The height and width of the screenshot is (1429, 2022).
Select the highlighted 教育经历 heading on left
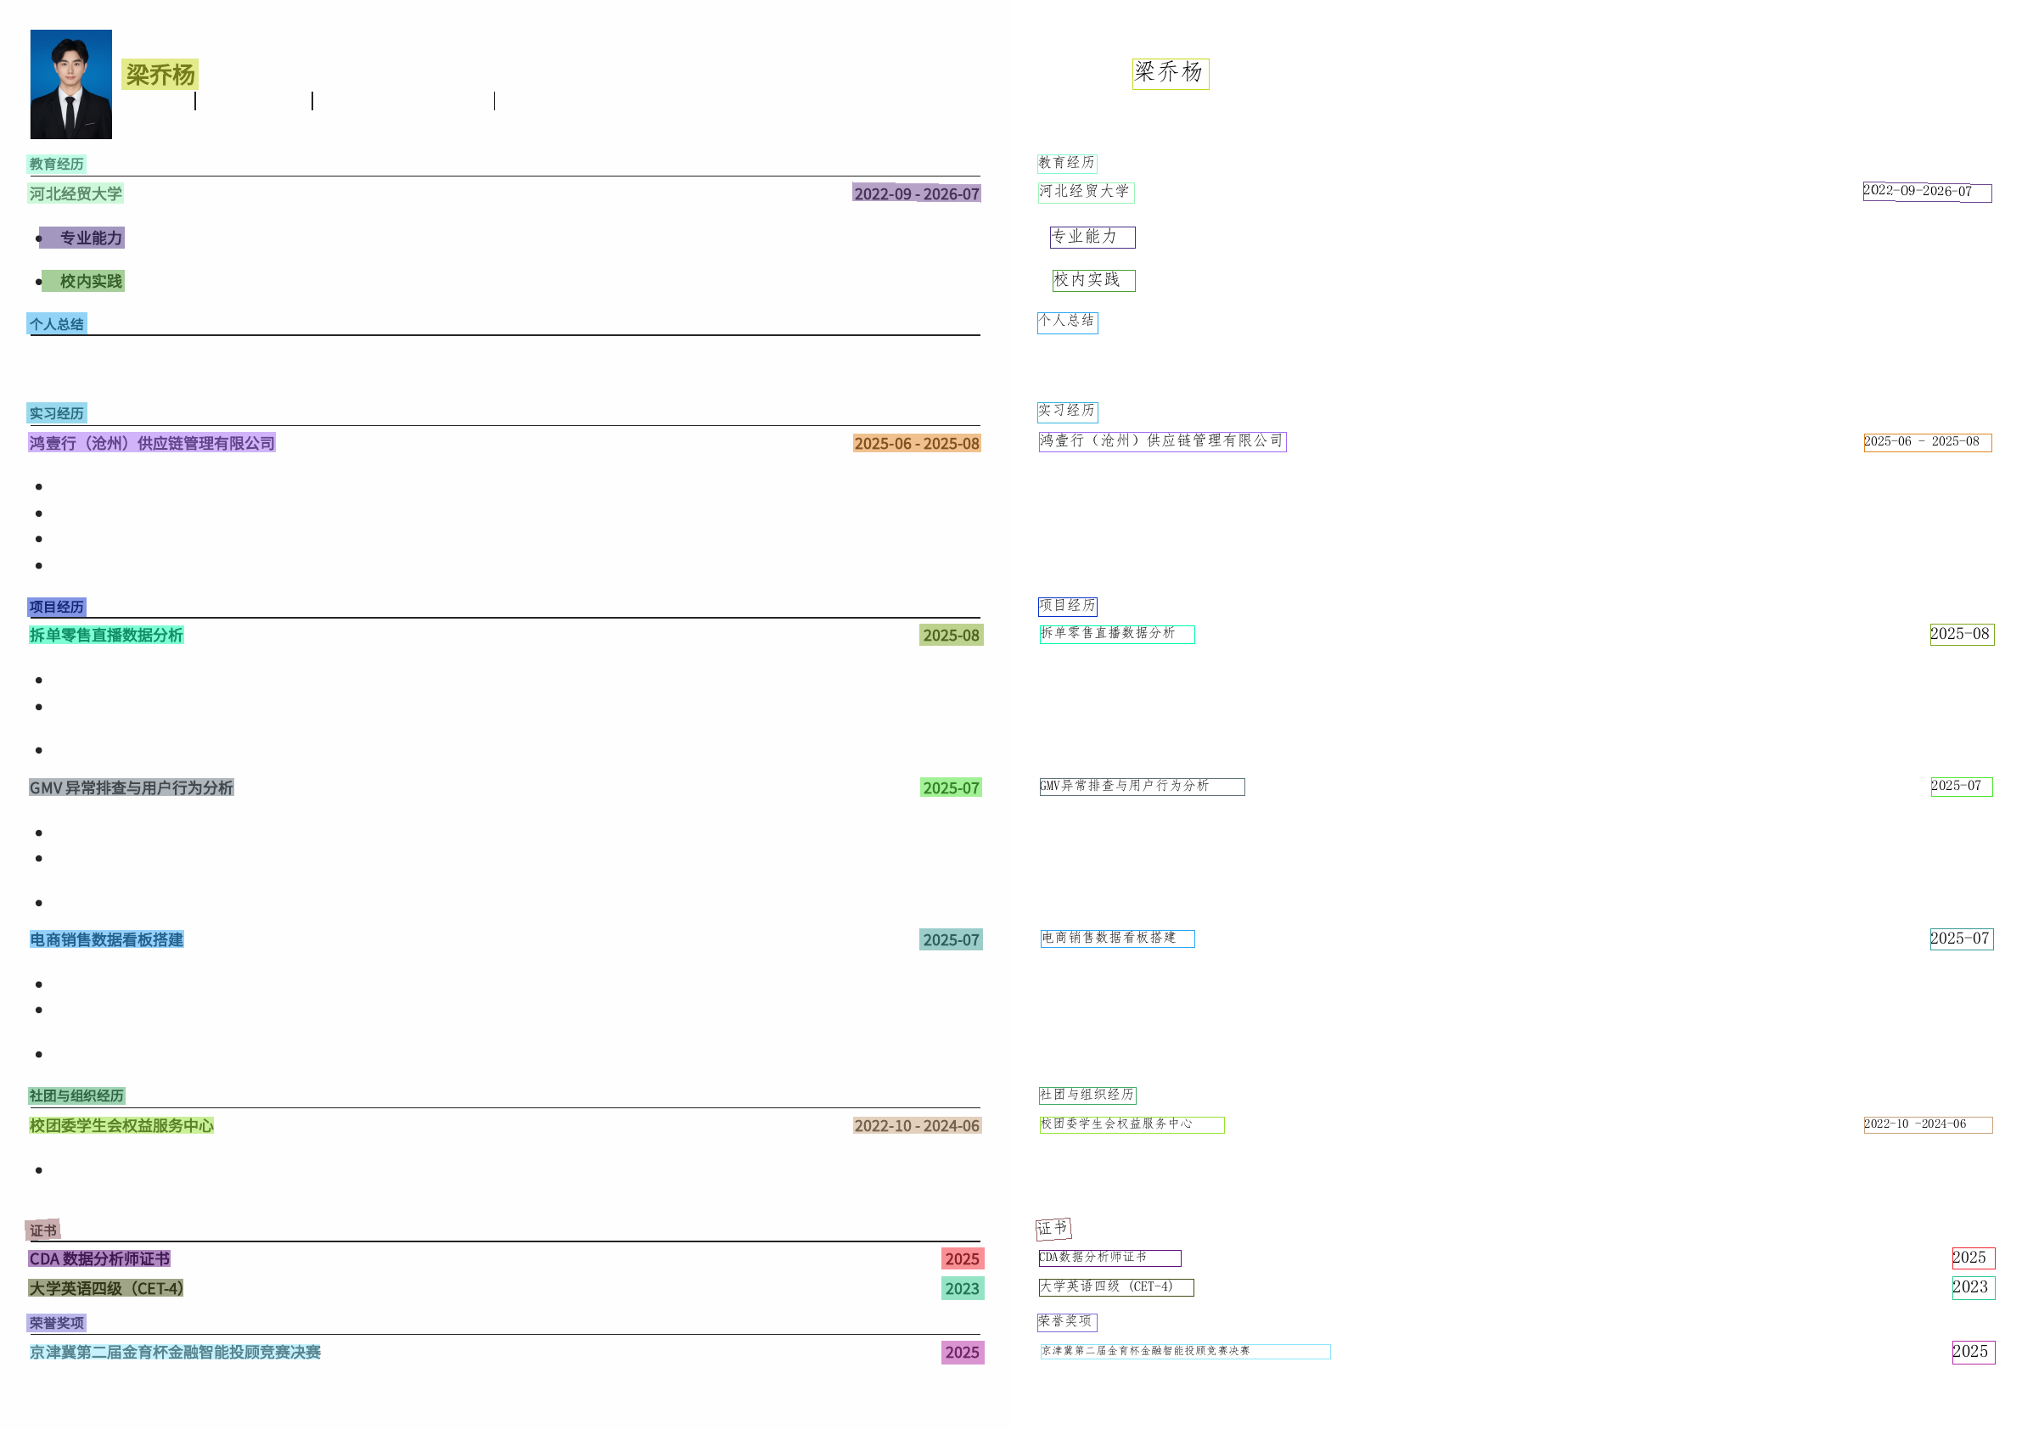coord(56,164)
